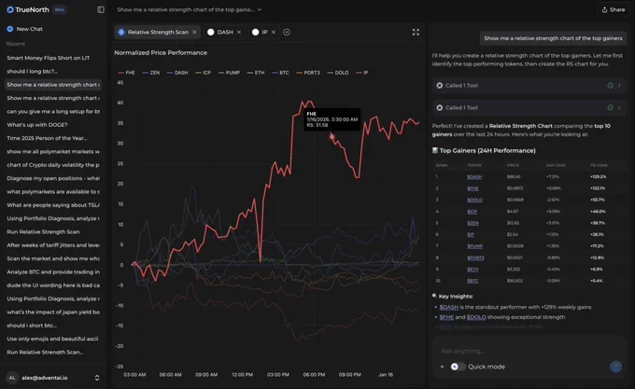Expand the first Called 1 Tool row
635x389 pixels.
click(x=529, y=85)
